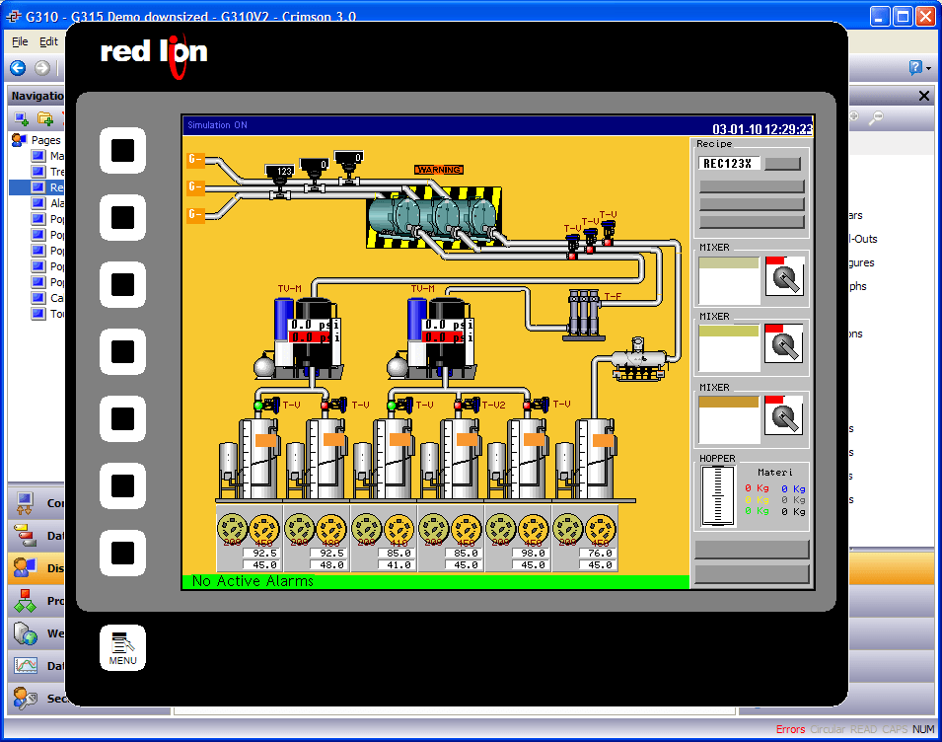Viewport: 942px width, 742px height.
Task: Open the File menu
Action: [x=20, y=42]
